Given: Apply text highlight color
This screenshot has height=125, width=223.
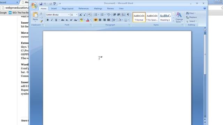Looking at the screenshot, I should pos(82,20).
